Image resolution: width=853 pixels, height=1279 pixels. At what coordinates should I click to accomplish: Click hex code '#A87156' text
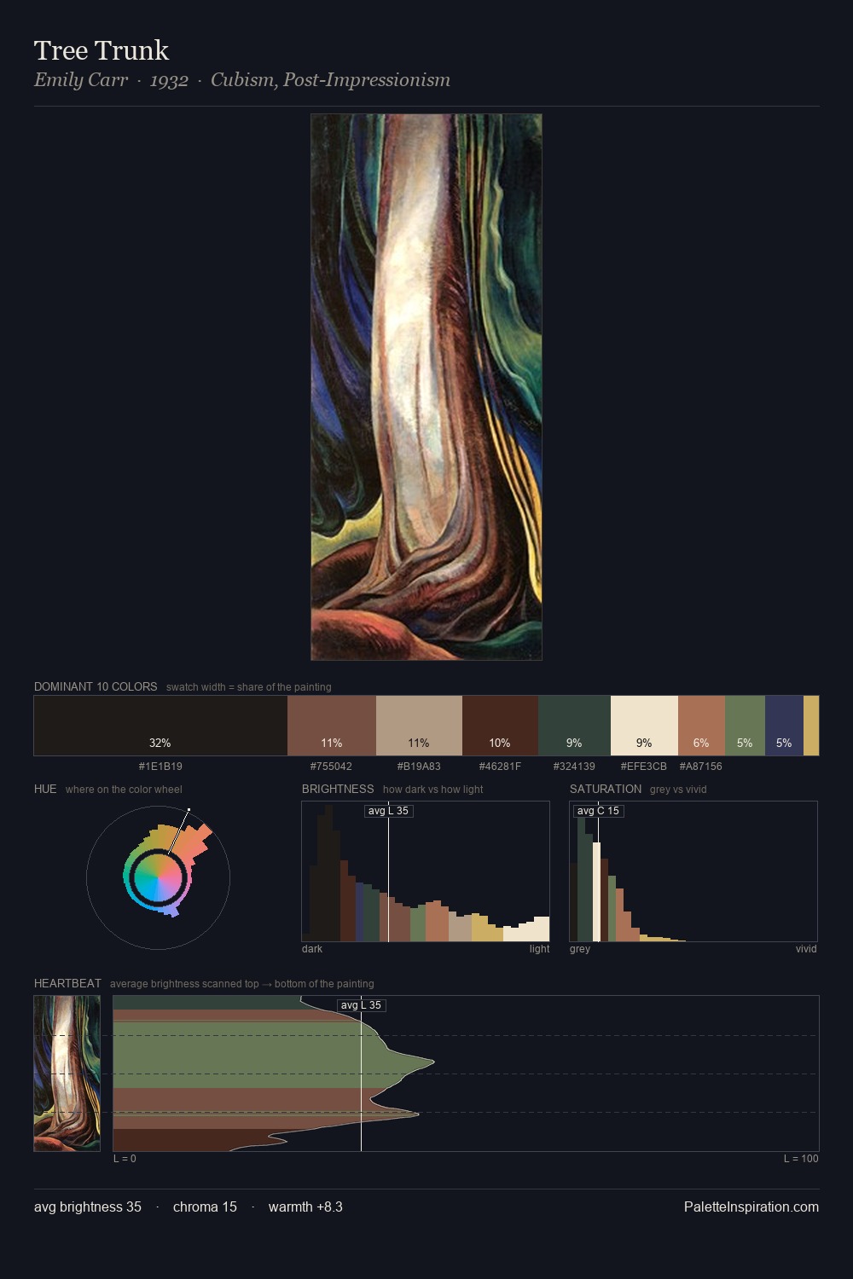[x=701, y=767]
